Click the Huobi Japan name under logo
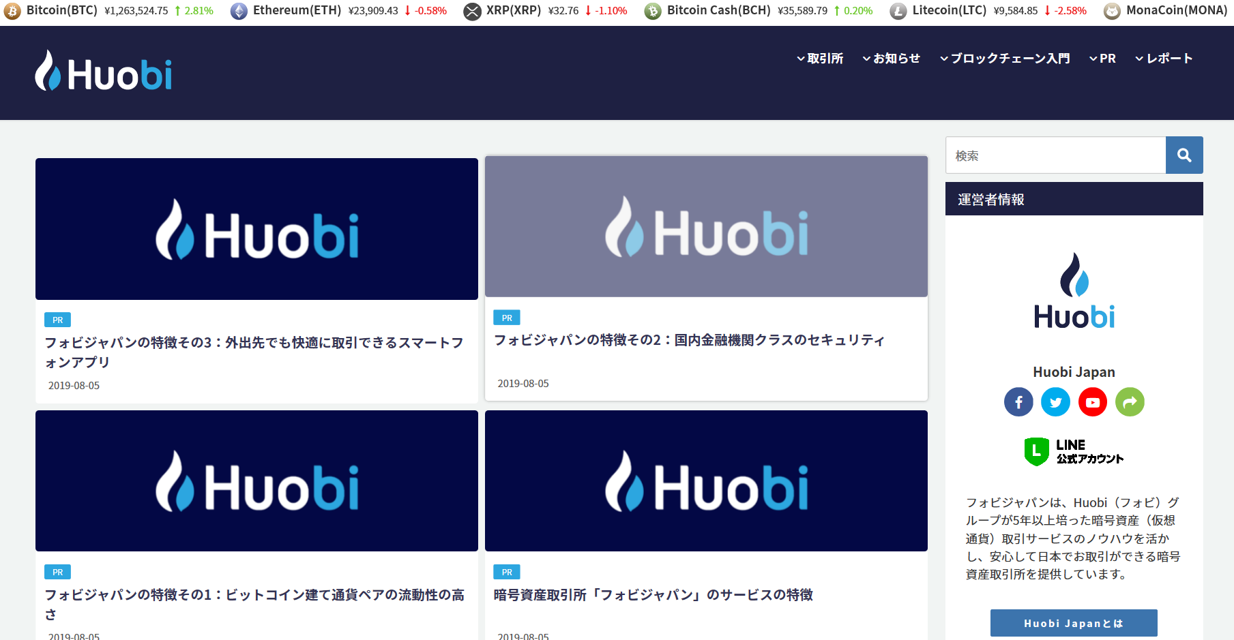This screenshot has width=1234, height=640. click(x=1074, y=372)
